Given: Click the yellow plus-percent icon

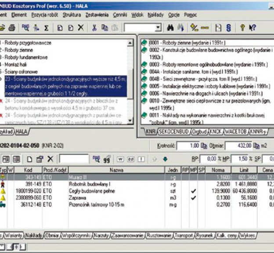Looking at the screenshot, I should point(194,28).
